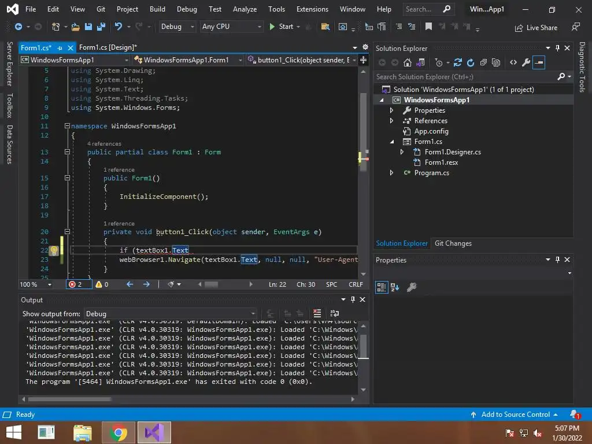Open the 100 % zoom dropdown
The width and height of the screenshot is (592, 444).
coord(36,284)
